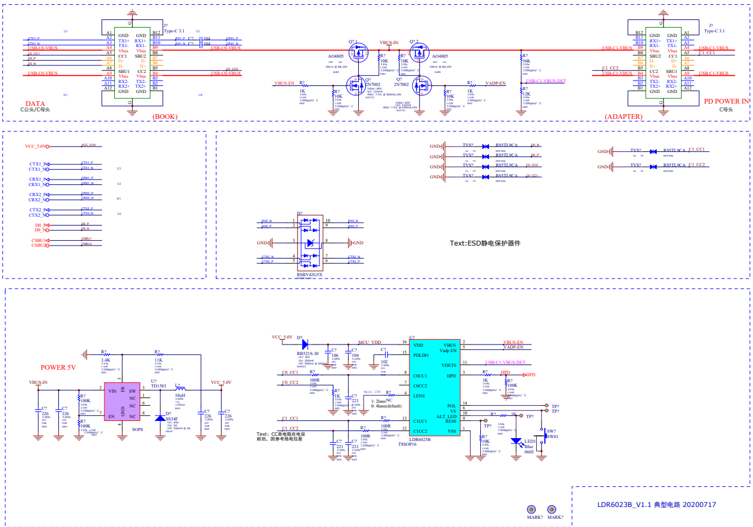753x527 pixels.
Task: Click the VBUS-EN net label
Action: (283, 84)
